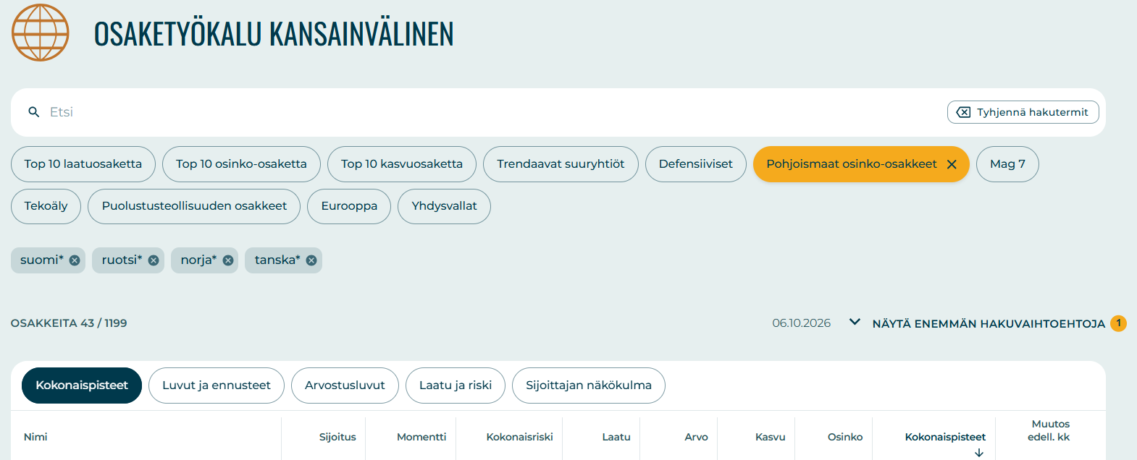Sort by Nimi column header
Viewport: 1137px width, 460px height.
click(x=35, y=437)
